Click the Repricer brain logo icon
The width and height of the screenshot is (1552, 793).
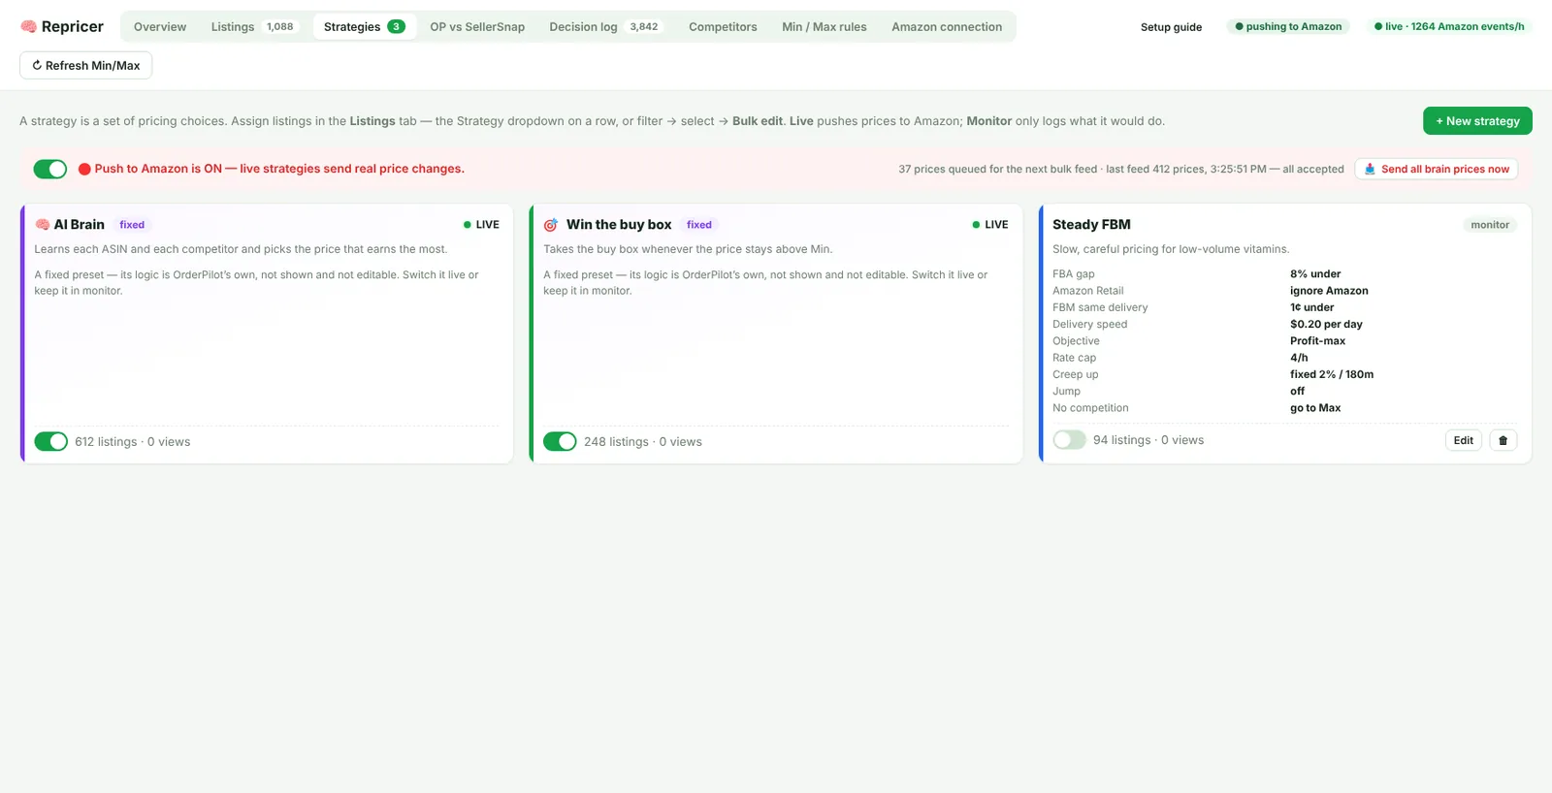point(29,26)
